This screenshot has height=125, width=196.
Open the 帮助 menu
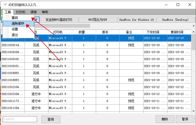click(x=45, y=12)
